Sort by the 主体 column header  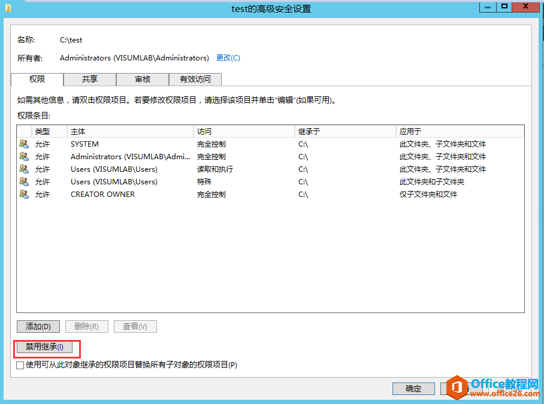click(130, 131)
